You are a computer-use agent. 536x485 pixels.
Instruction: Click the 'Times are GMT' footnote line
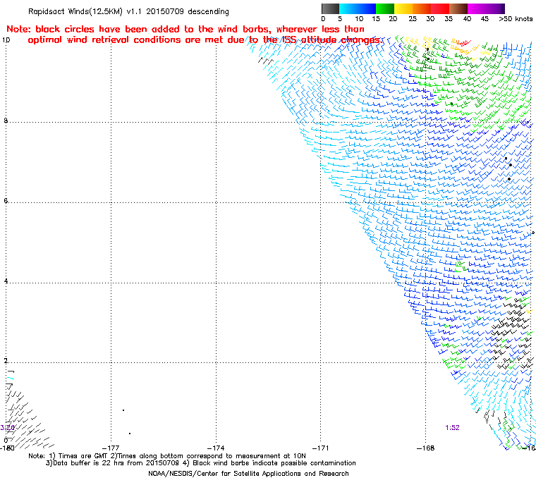click(x=167, y=456)
